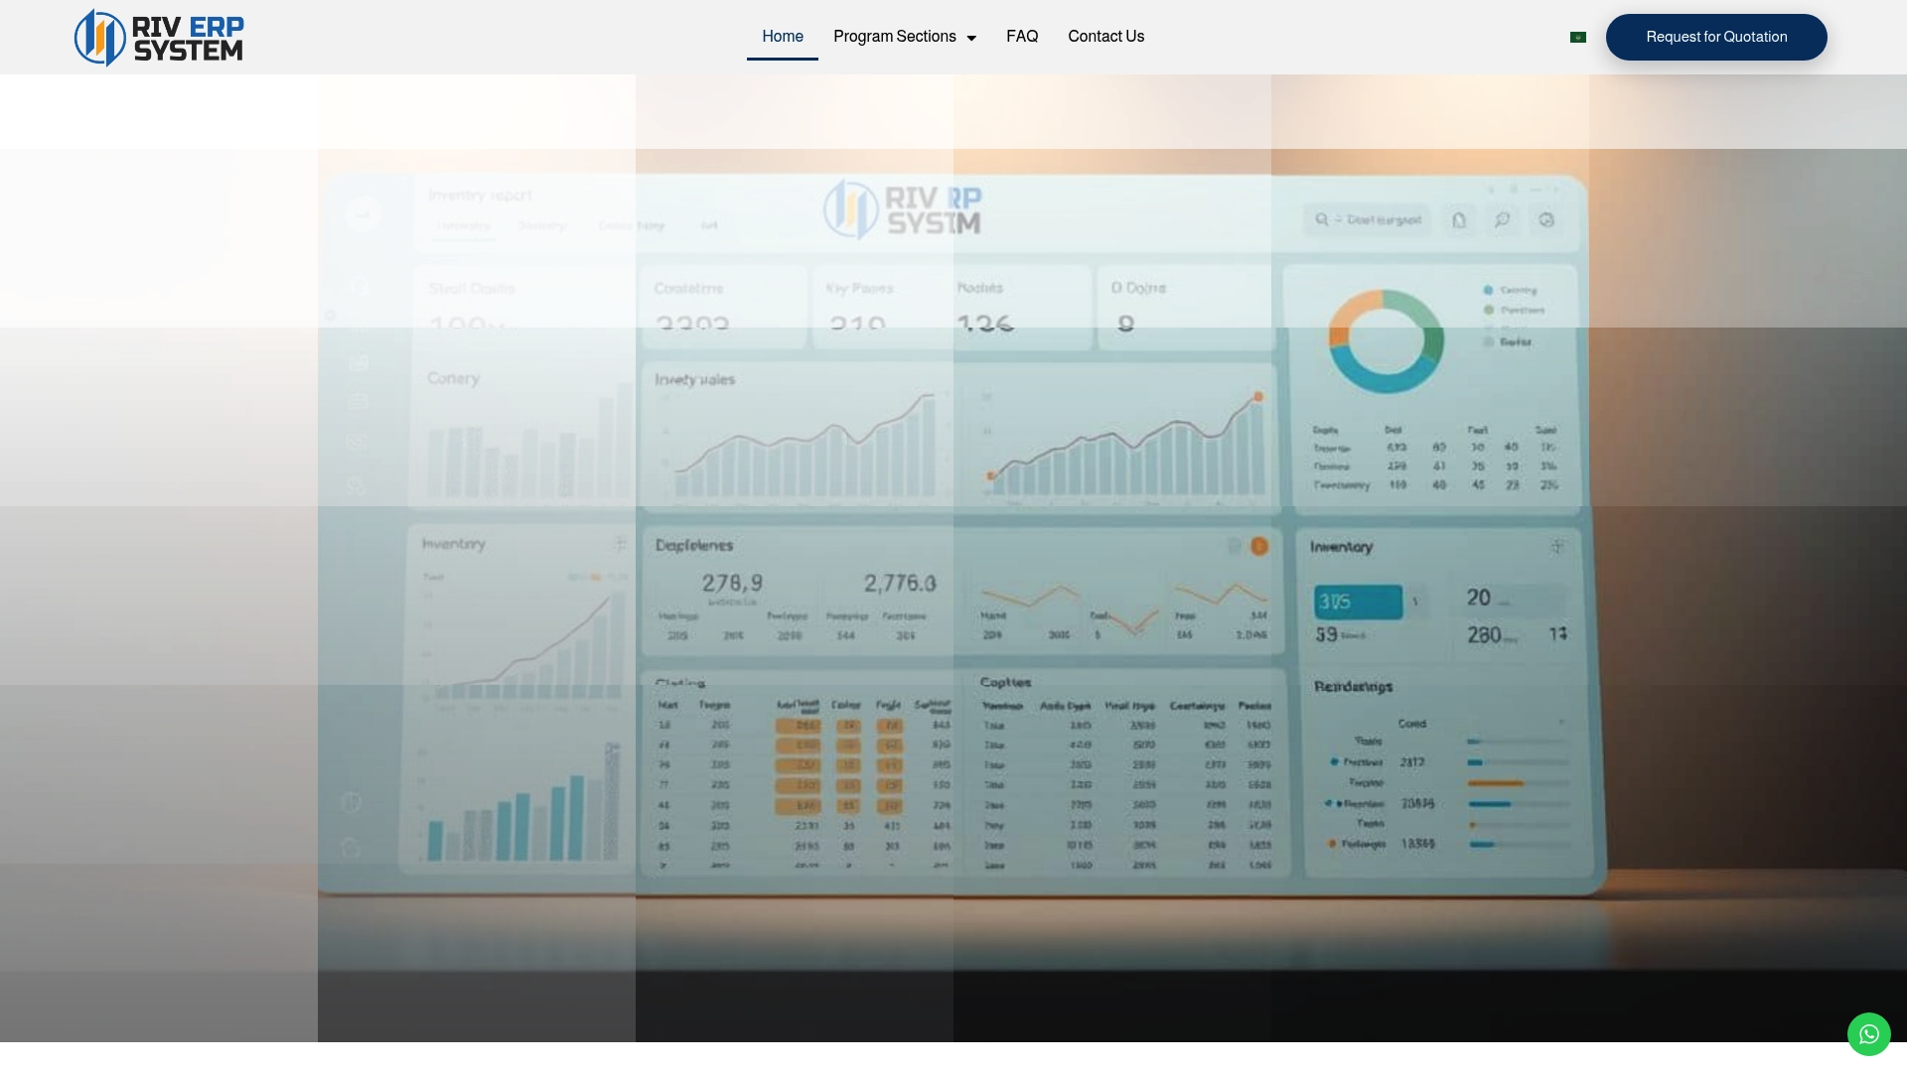Click the WhatsApp chat icon

1869,1033
